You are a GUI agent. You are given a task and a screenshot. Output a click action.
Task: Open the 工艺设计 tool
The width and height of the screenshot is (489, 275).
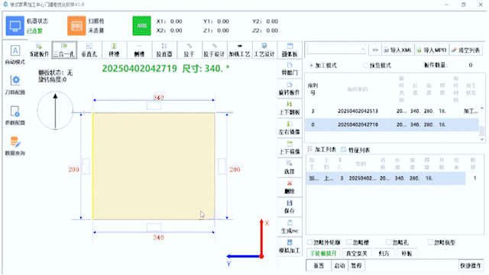click(x=264, y=50)
